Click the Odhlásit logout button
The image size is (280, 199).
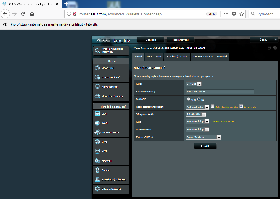click(151, 40)
